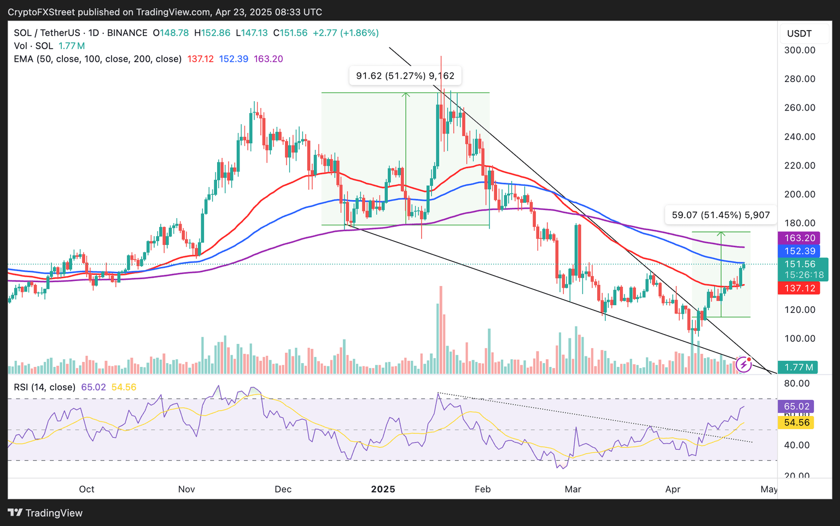Click the 59.07 (51.45%) measurement label
The image size is (840, 526).
pyautogui.click(x=720, y=215)
